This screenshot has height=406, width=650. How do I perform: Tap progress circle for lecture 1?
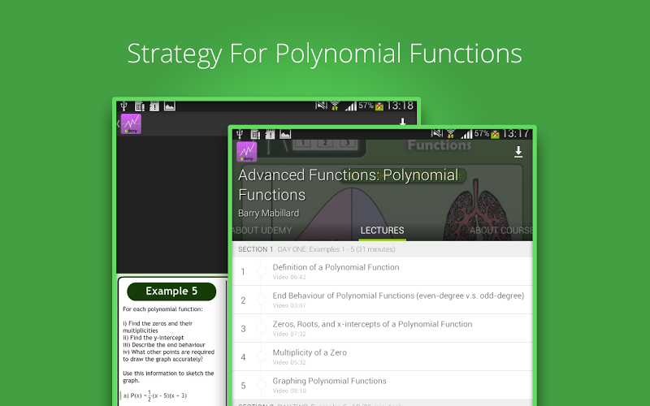tap(262, 271)
